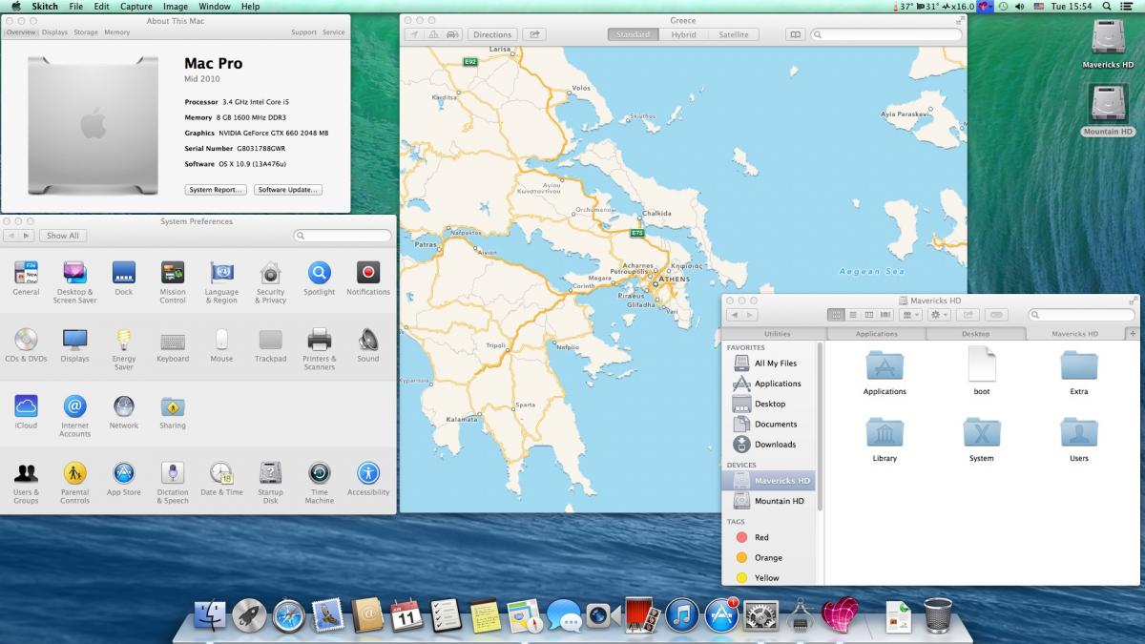The image size is (1145, 644).
Task: Open the Finder arrange-by dropdown
Action: click(x=910, y=315)
